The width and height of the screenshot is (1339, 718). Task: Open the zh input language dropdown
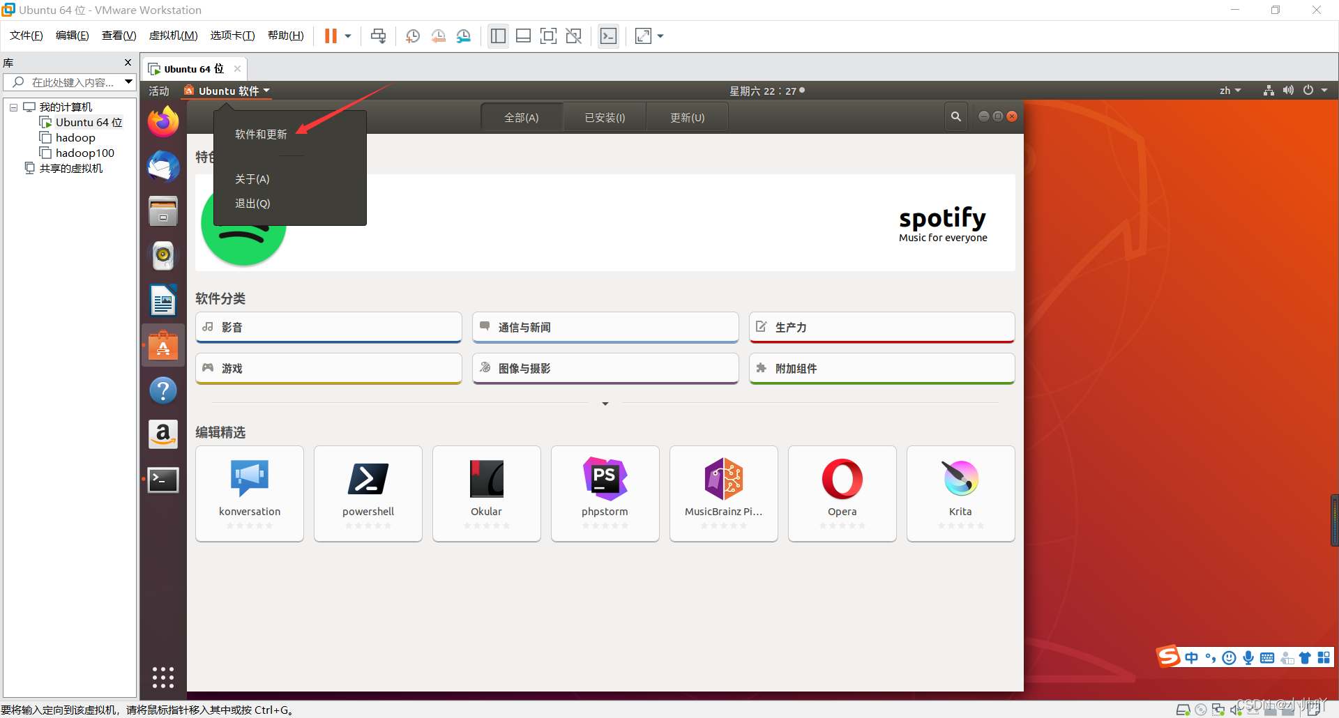click(1230, 91)
